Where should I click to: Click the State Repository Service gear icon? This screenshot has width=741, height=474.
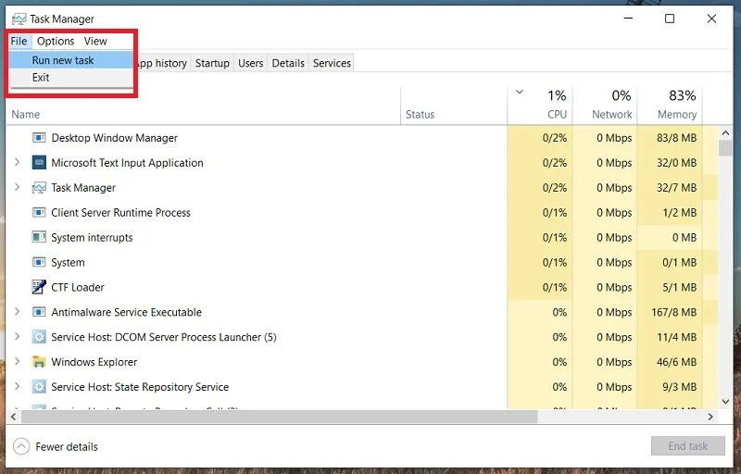coord(39,387)
